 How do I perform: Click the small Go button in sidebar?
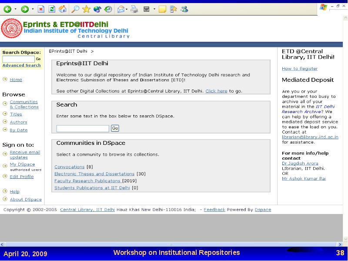tap(38, 59)
